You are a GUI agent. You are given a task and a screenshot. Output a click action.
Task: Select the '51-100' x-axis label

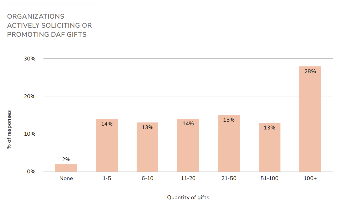tap(269, 178)
